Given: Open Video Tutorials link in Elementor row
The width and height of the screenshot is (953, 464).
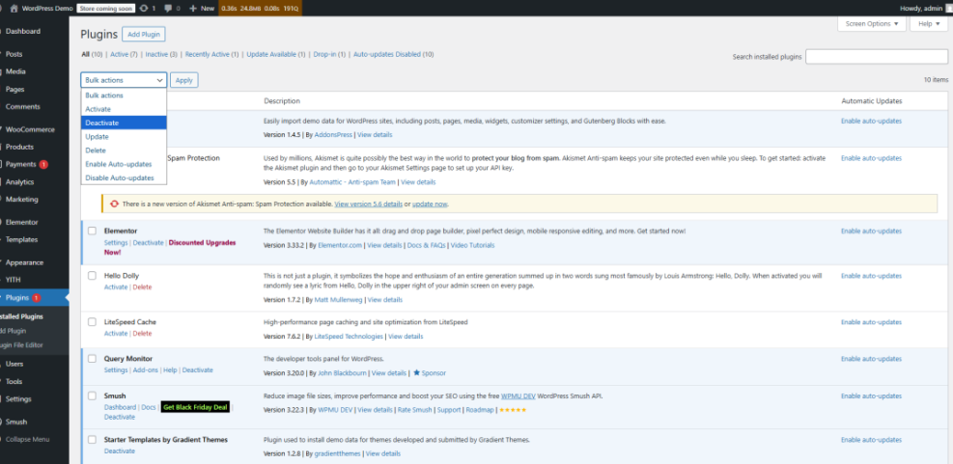Looking at the screenshot, I should (x=472, y=245).
